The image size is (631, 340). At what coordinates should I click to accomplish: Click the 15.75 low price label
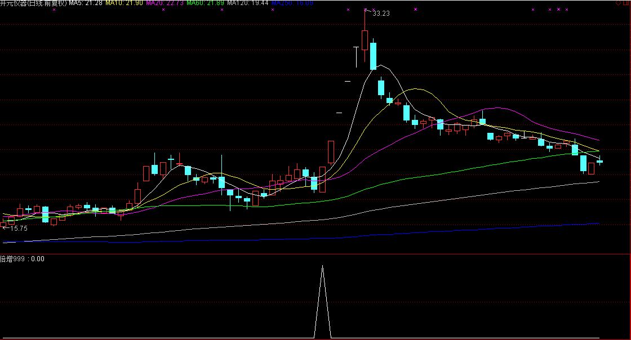coord(19,229)
